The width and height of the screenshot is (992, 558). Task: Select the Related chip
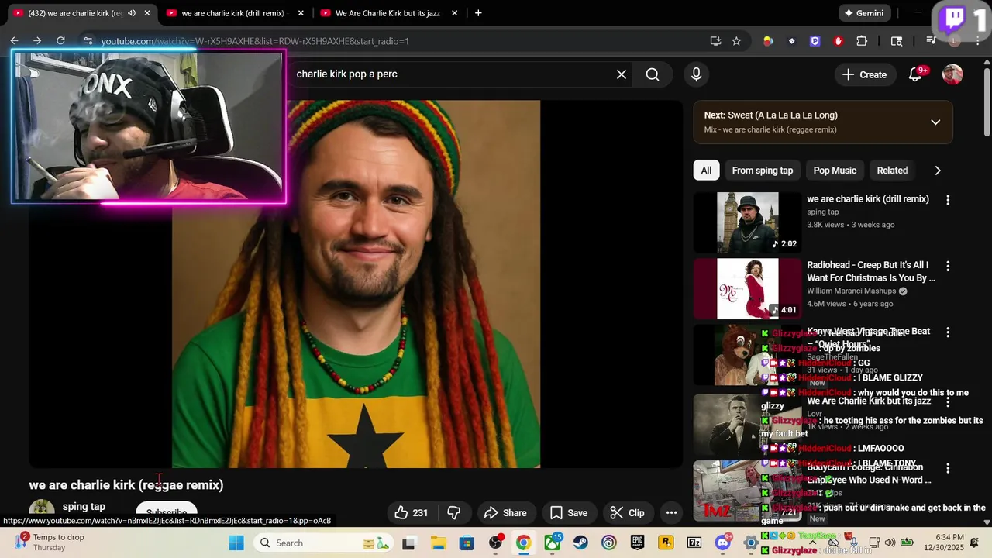click(892, 170)
